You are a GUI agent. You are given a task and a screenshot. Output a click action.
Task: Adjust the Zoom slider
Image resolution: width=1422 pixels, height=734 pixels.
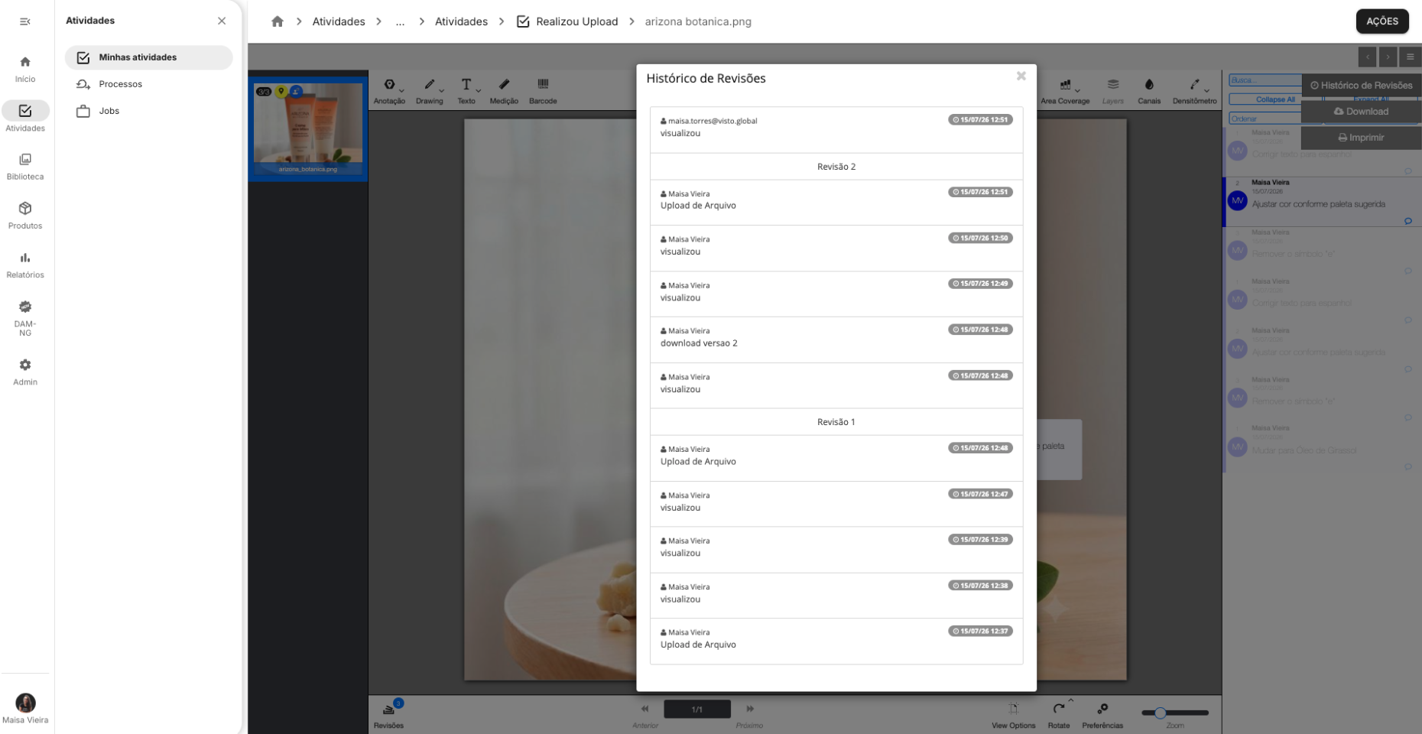1175,713
